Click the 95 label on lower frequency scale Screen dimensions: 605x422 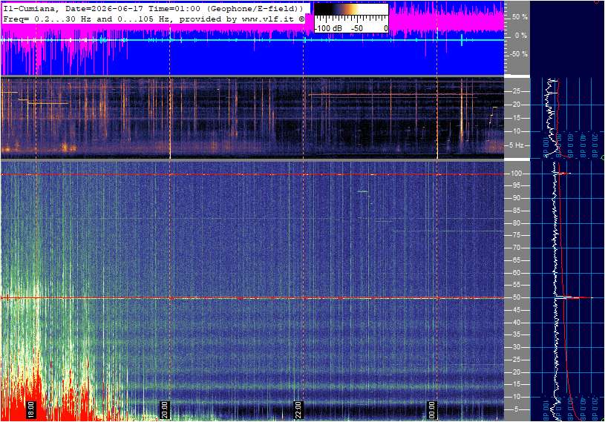[x=516, y=185]
